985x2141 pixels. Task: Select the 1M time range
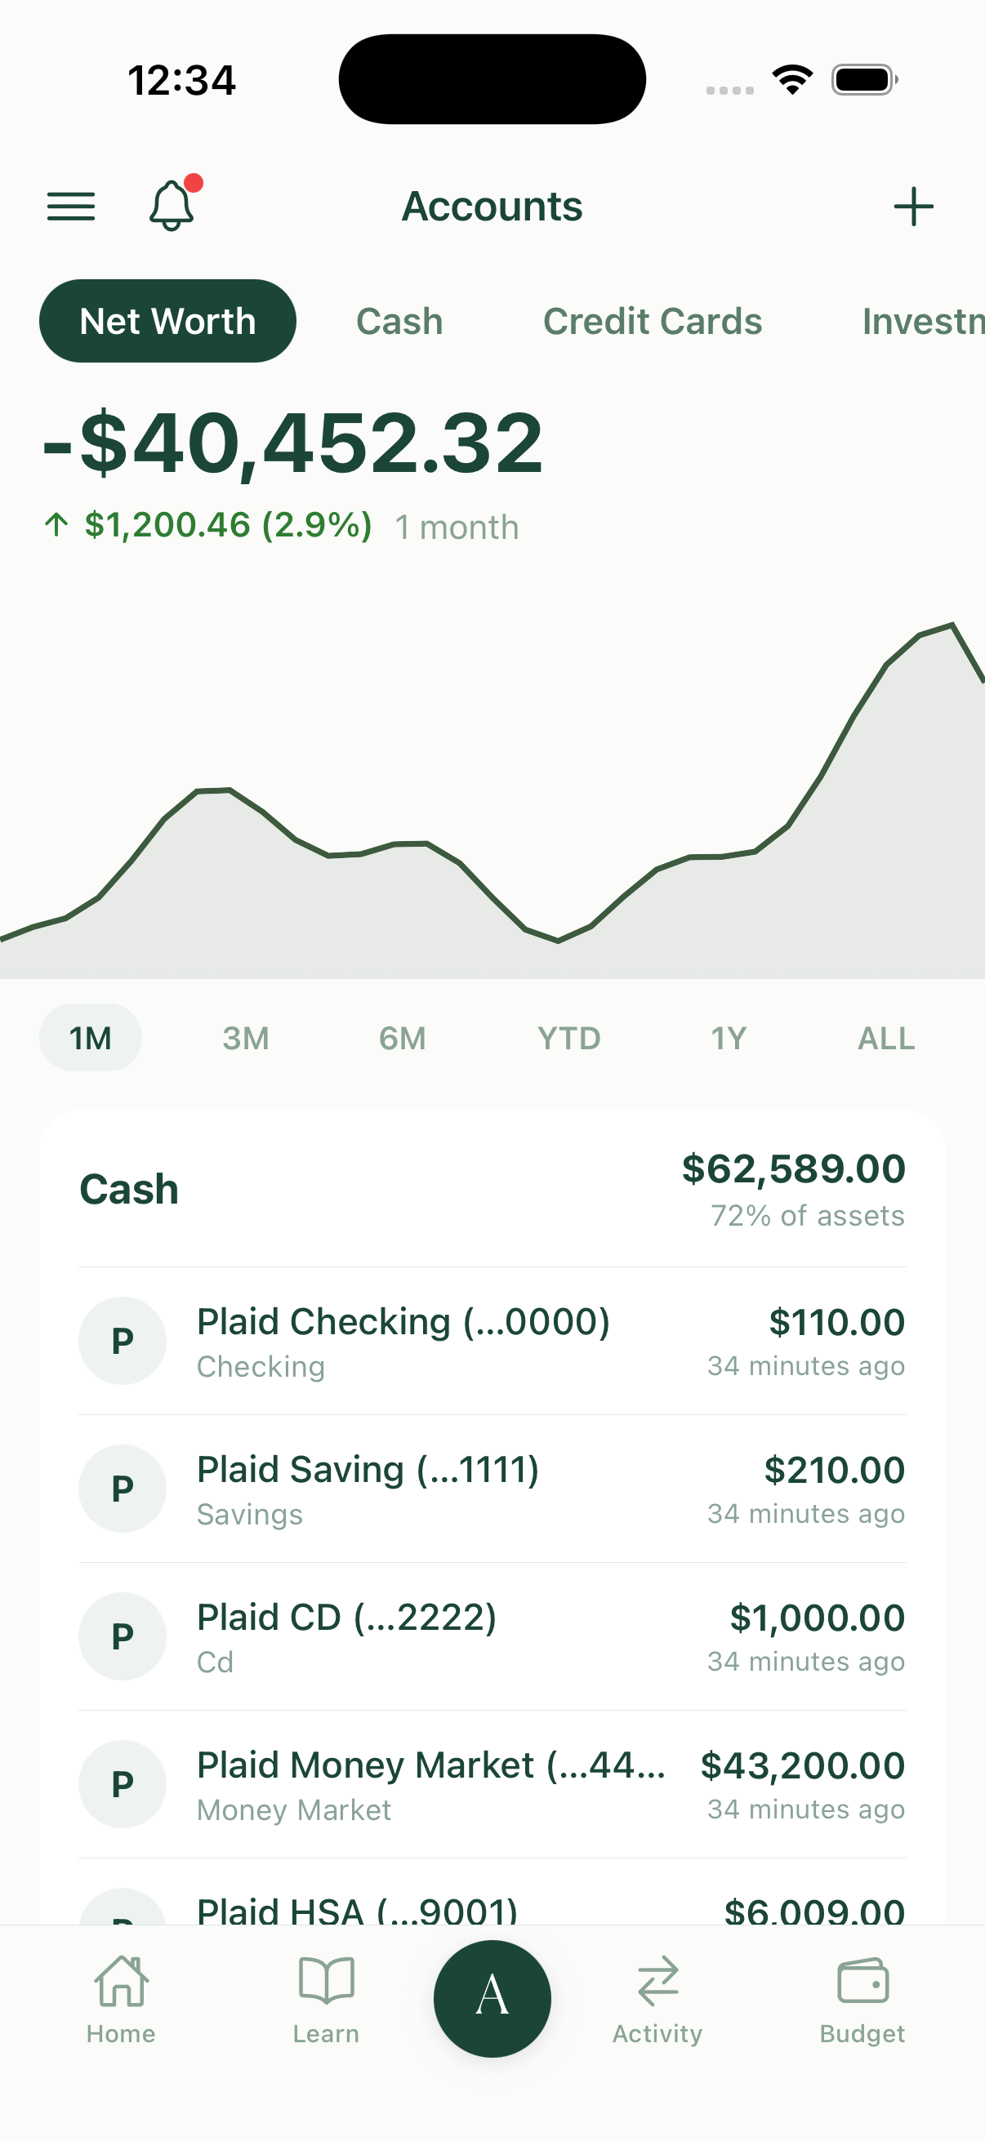(91, 1037)
